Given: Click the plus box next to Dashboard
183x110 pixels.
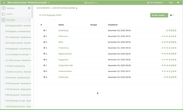Looking at the screenshot, I should pyautogui.click(x=29, y=8).
